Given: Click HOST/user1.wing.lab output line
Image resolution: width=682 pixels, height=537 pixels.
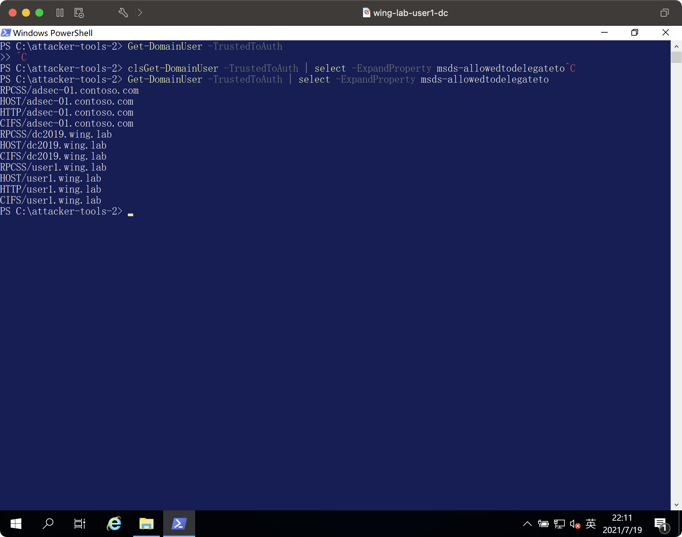Looking at the screenshot, I should (51, 178).
